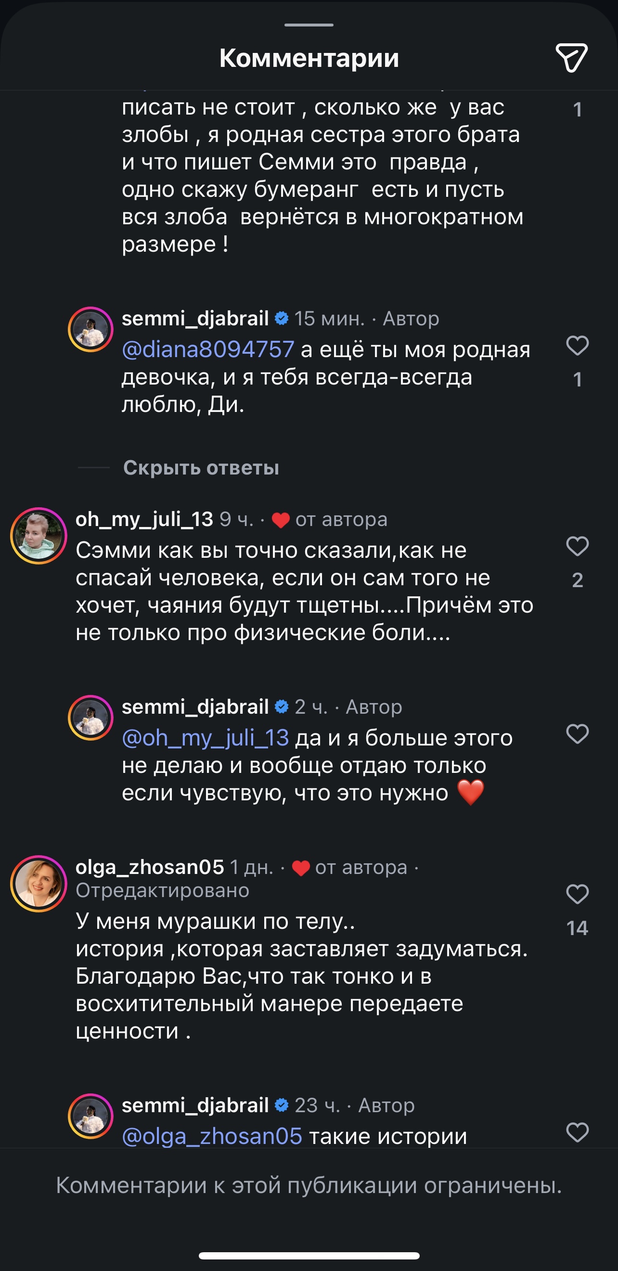The height and width of the screenshot is (1271, 618).
Task: Like oh_my_juli_13's comment
Action: coord(577,546)
